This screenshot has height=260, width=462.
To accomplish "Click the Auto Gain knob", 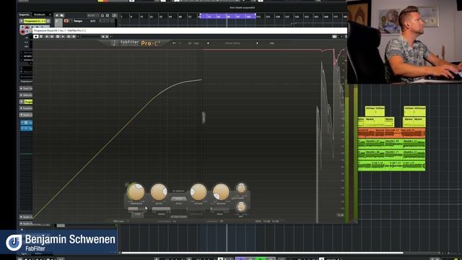I will (x=241, y=188).
